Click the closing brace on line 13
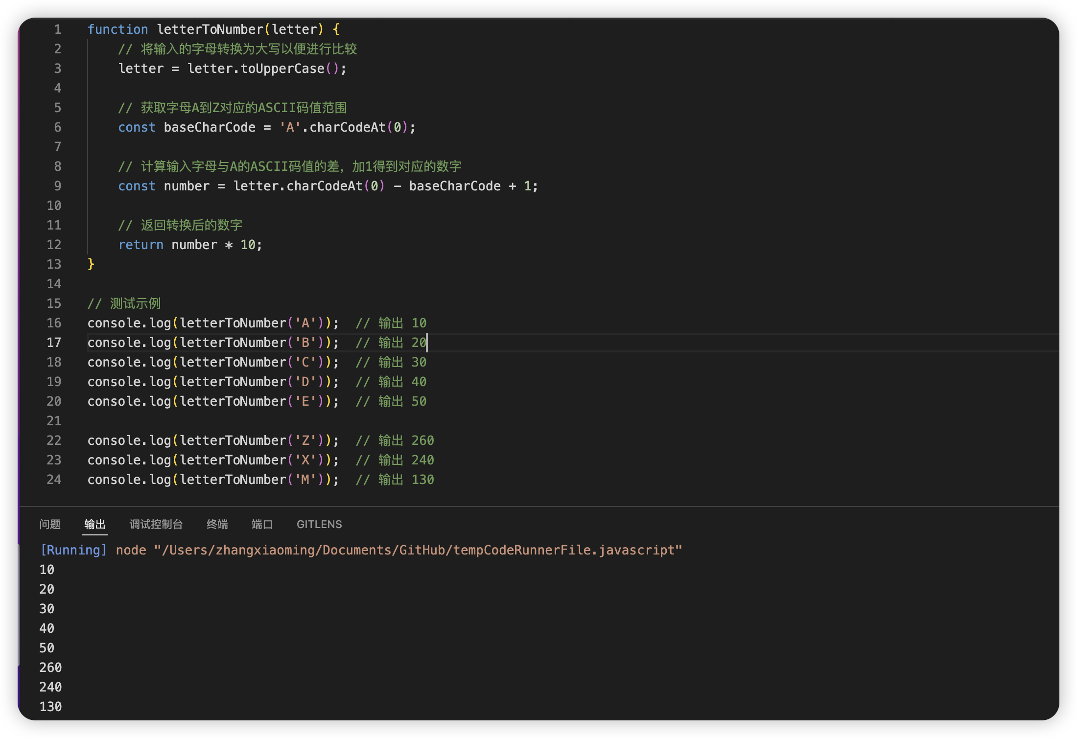The image size is (1077, 738). [91, 264]
